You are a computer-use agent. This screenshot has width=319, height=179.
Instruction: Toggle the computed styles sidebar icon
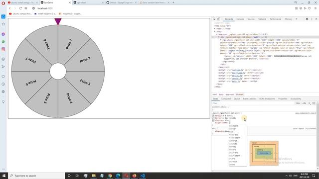(x=314, y=103)
